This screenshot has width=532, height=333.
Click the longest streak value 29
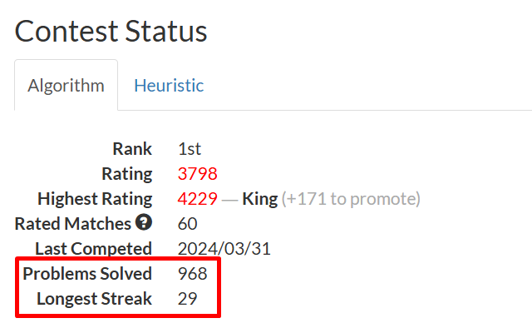(188, 299)
